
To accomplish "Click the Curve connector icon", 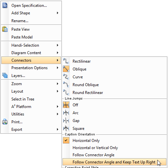I will click(x=66, y=77).
